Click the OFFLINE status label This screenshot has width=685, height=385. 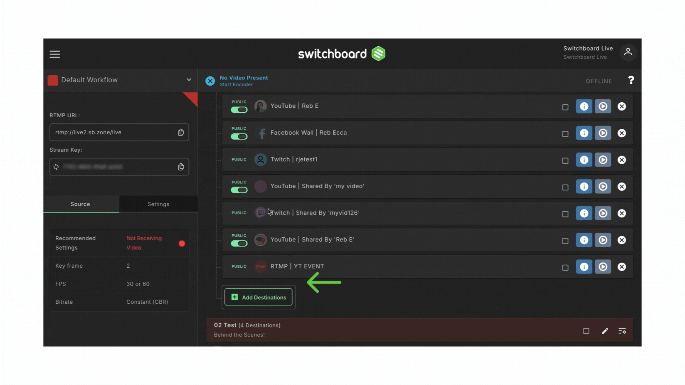click(x=599, y=81)
